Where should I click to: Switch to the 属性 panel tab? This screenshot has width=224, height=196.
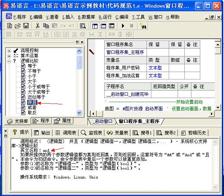click(62, 121)
